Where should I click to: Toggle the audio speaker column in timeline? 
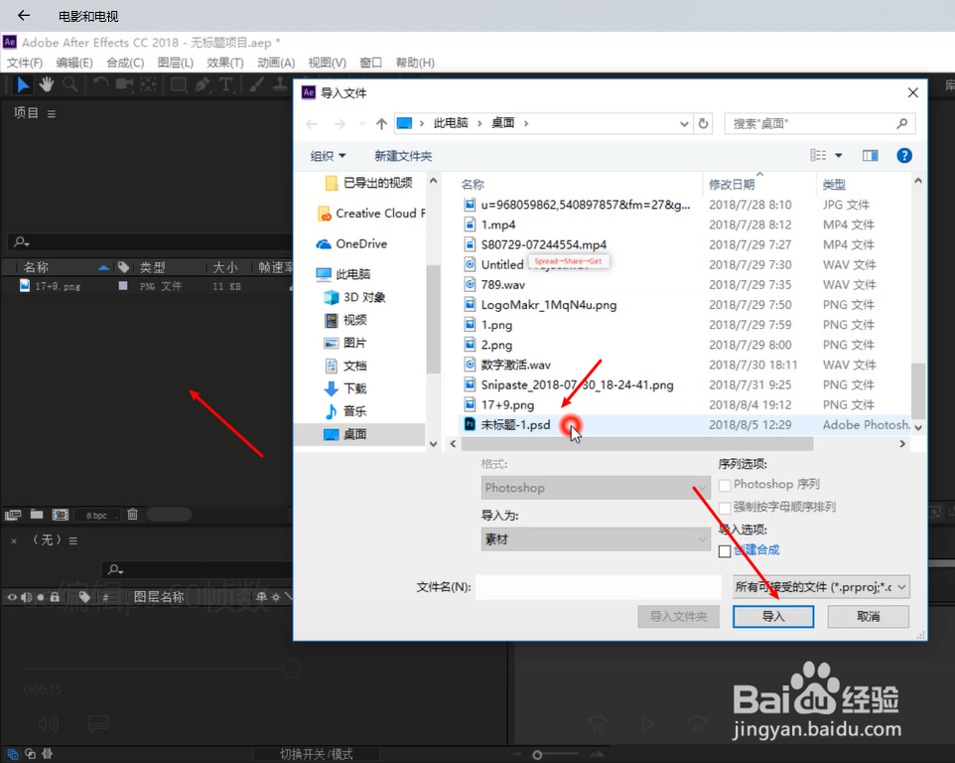pos(26,597)
